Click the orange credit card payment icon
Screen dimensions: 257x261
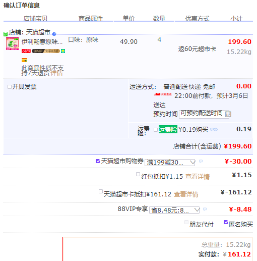tap(24, 60)
